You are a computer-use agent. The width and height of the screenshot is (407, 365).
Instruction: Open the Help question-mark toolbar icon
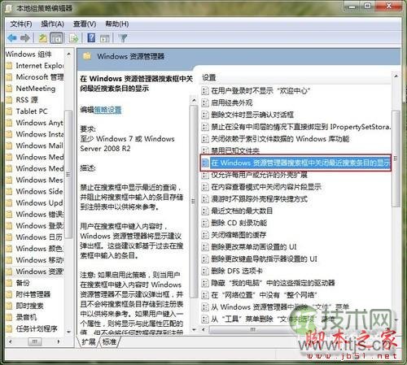pos(91,37)
